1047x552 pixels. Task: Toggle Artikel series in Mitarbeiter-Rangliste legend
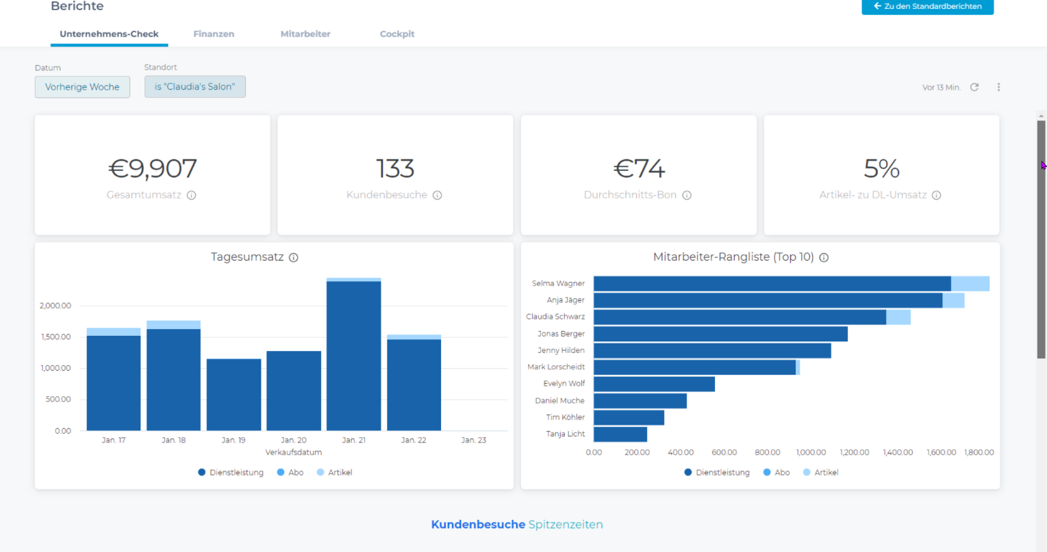[820, 473]
